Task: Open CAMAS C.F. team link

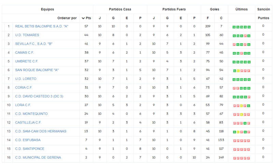Action: tap(24, 53)
